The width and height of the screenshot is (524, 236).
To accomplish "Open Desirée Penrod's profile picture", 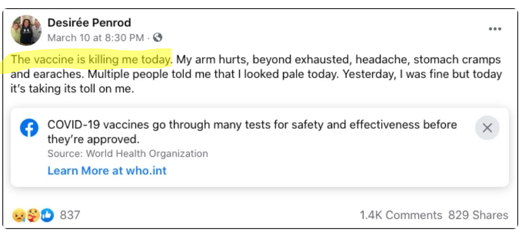I will 26,30.
